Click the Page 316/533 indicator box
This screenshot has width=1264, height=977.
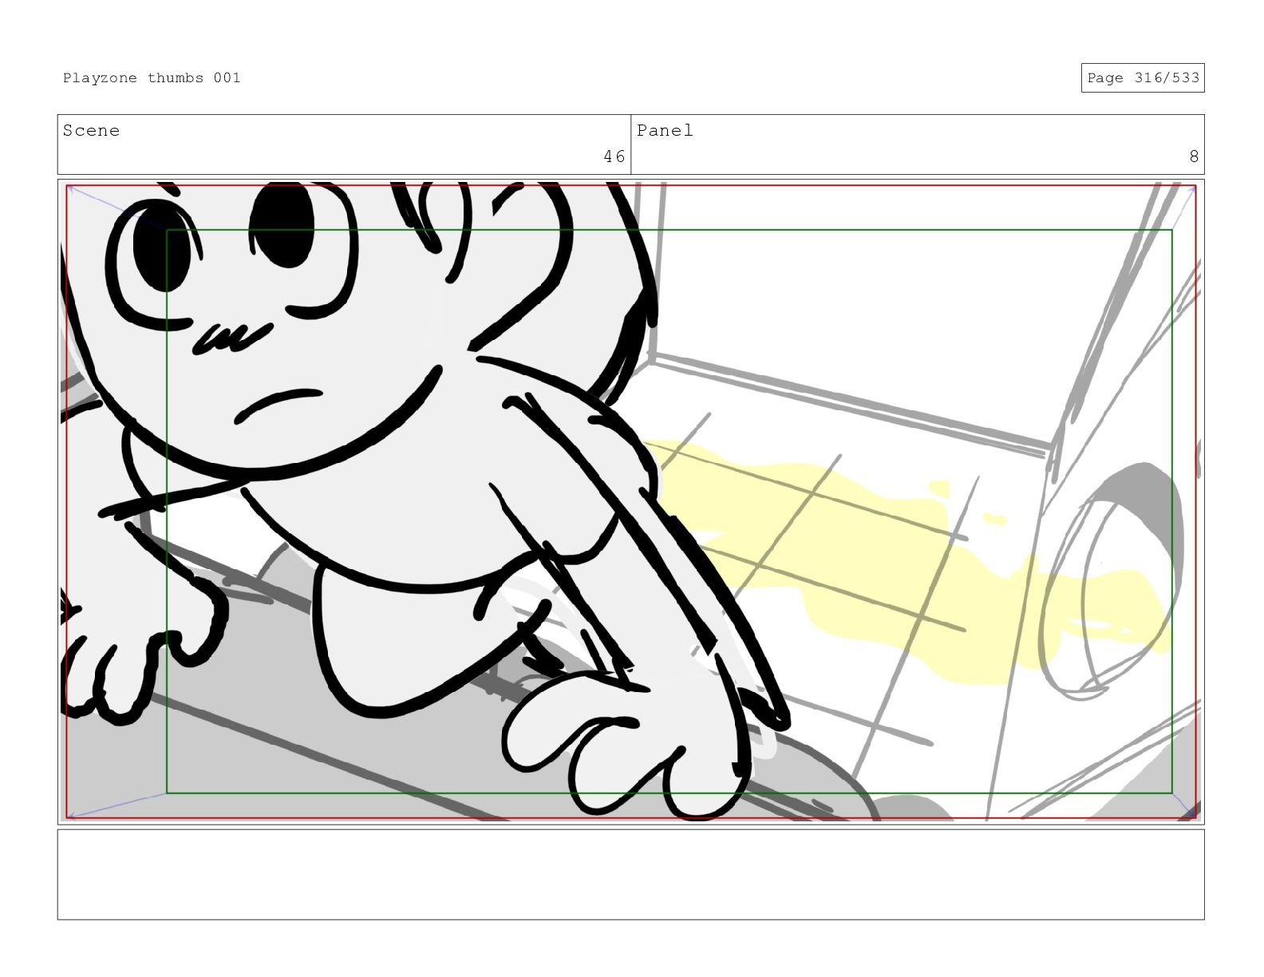point(1142,78)
